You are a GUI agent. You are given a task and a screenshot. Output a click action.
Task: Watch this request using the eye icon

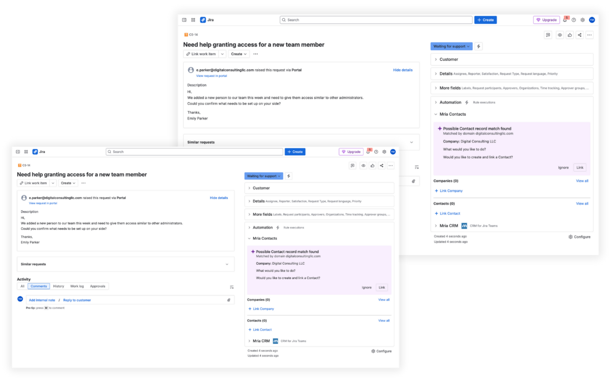point(363,165)
